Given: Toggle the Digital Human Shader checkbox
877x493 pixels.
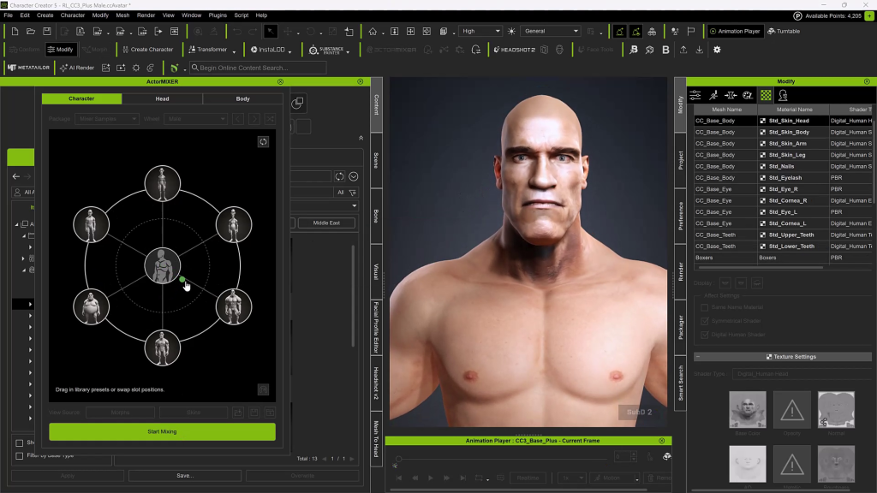Looking at the screenshot, I should pos(705,335).
